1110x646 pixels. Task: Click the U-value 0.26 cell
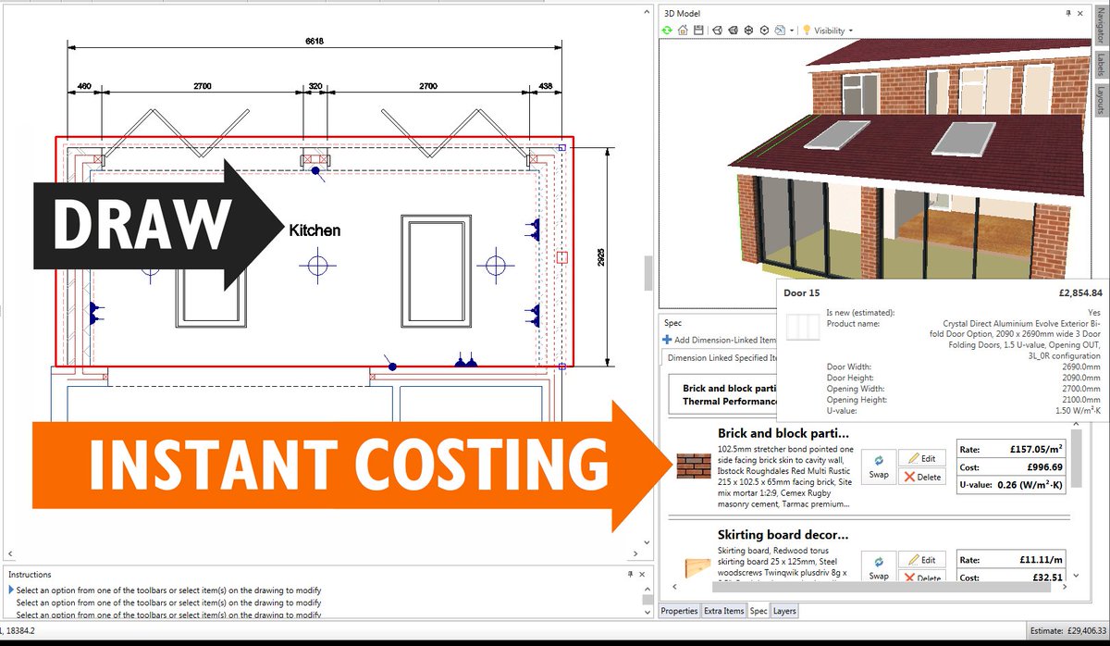[x=1010, y=485]
